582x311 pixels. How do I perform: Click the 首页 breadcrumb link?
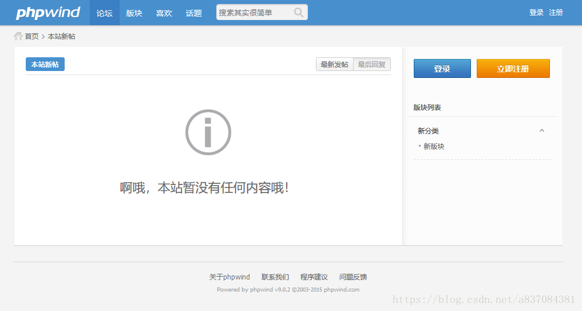[x=31, y=37]
